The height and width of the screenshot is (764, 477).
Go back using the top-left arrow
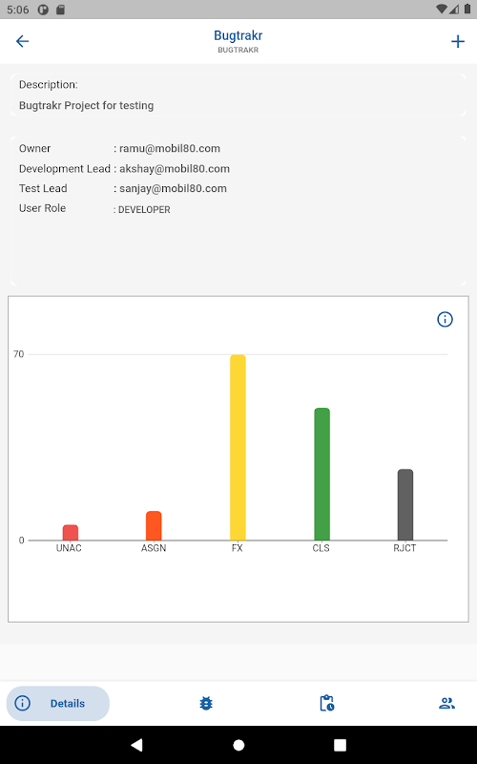[x=22, y=41]
